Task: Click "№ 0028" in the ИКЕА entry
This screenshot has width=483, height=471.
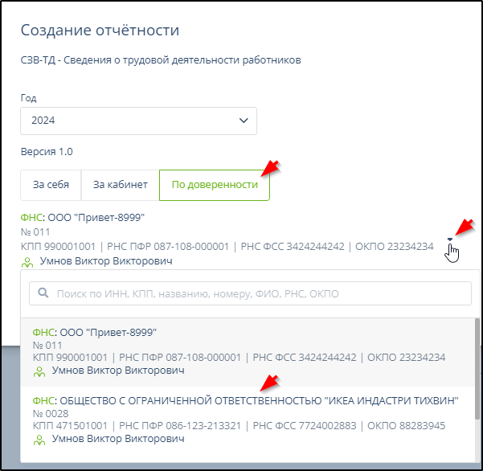Action: (49, 413)
